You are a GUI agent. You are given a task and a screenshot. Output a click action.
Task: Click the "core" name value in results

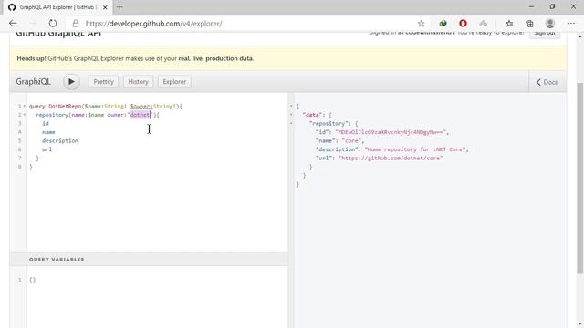point(351,140)
